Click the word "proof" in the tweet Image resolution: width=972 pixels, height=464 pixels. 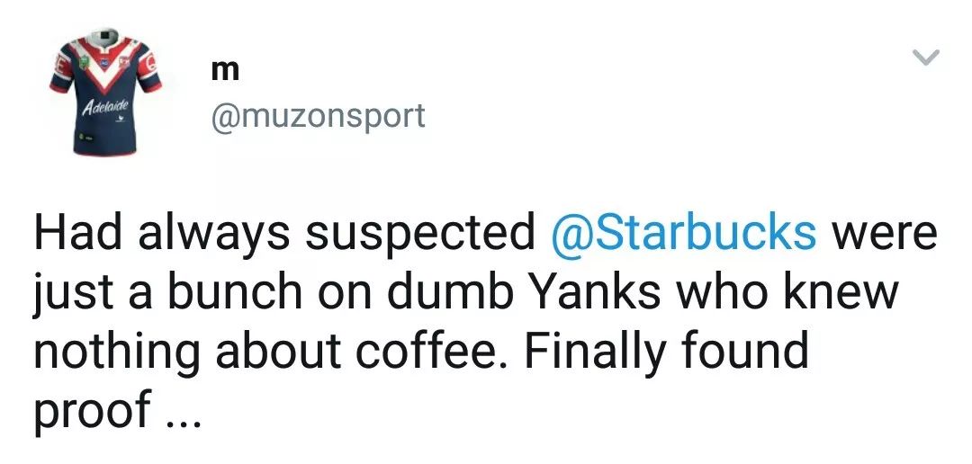[x=91, y=410]
